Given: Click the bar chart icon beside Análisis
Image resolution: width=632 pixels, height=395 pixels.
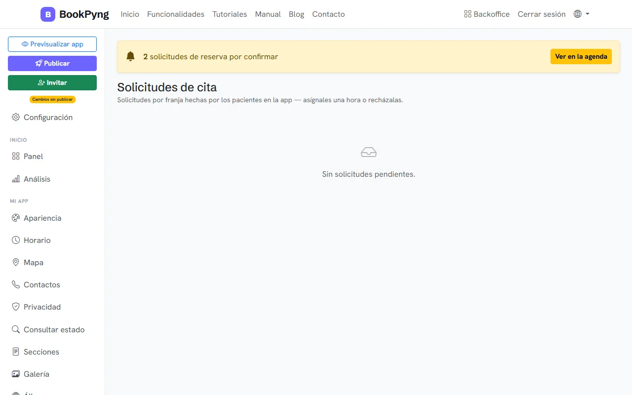Looking at the screenshot, I should [x=16, y=179].
